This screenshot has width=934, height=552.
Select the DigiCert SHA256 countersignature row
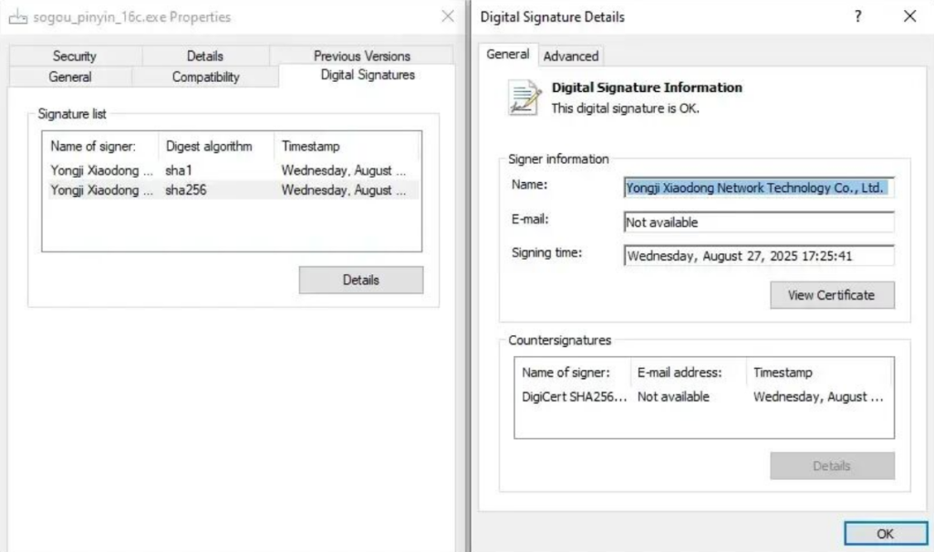tap(702, 397)
